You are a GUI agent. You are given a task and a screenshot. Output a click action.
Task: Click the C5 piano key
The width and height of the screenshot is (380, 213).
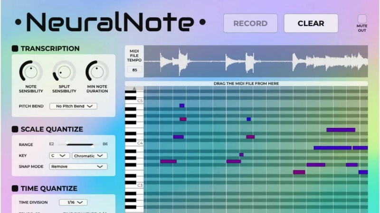(134, 101)
